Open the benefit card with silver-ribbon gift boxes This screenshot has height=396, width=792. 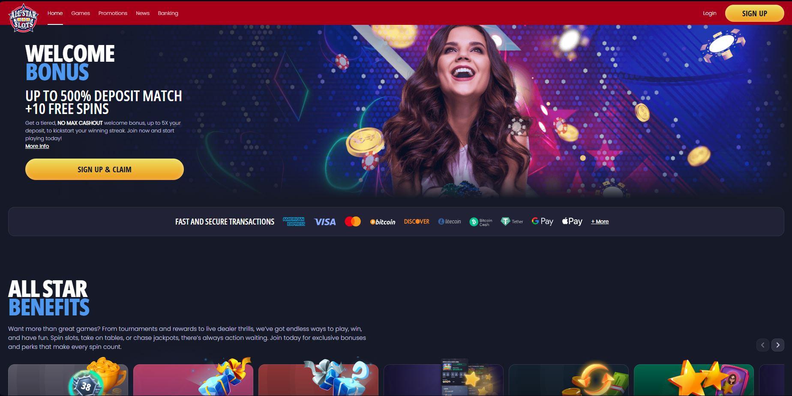(x=318, y=379)
